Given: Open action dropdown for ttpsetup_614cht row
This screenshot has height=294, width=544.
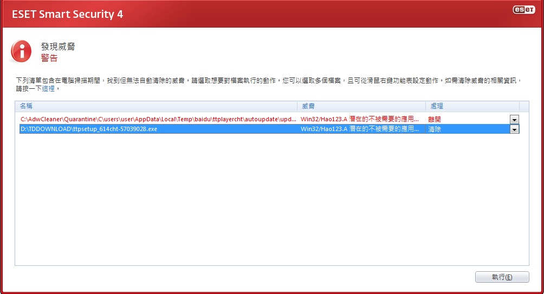Looking at the screenshot, I should tap(514, 129).
